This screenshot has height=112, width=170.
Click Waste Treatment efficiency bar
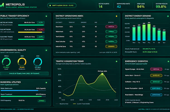point(23,96)
